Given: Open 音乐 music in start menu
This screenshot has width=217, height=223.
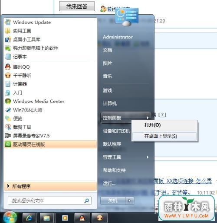Looking at the screenshot, I should click(x=108, y=76).
